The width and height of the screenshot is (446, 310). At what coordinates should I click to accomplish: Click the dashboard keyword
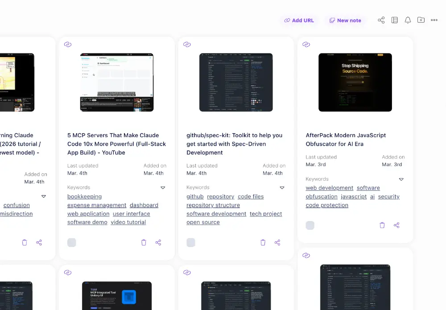tap(144, 205)
